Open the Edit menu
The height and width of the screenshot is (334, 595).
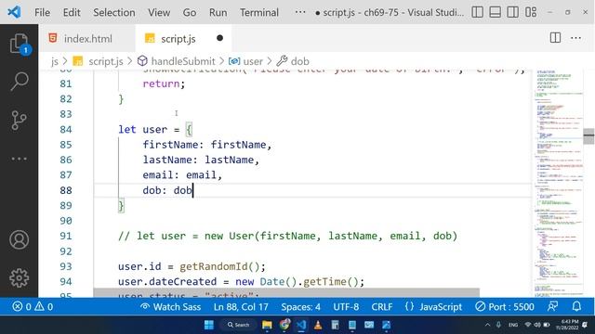click(72, 12)
